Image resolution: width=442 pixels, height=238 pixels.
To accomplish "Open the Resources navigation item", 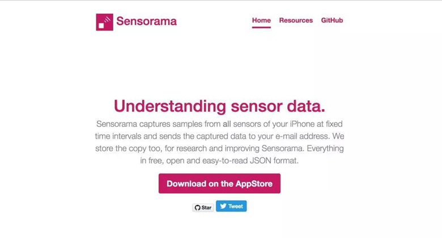I will [x=296, y=20].
